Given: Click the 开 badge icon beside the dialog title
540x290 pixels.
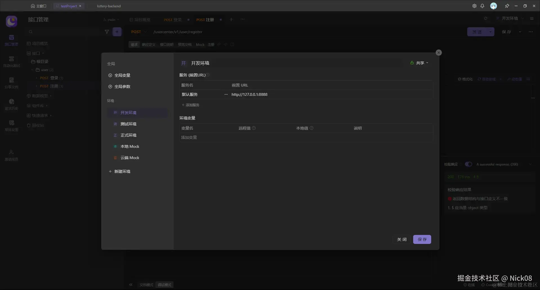Looking at the screenshot, I should point(183,63).
